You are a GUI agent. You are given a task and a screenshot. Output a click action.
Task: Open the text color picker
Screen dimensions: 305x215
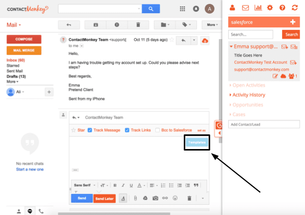pos(141,186)
